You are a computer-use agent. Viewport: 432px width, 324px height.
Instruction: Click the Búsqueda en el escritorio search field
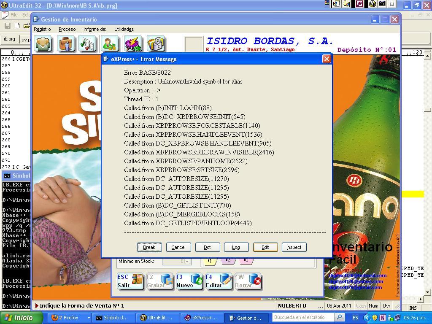point(302,317)
